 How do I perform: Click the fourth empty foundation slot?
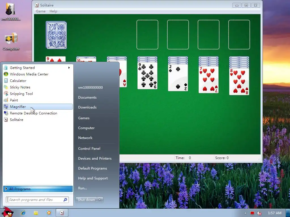(239, 35)
